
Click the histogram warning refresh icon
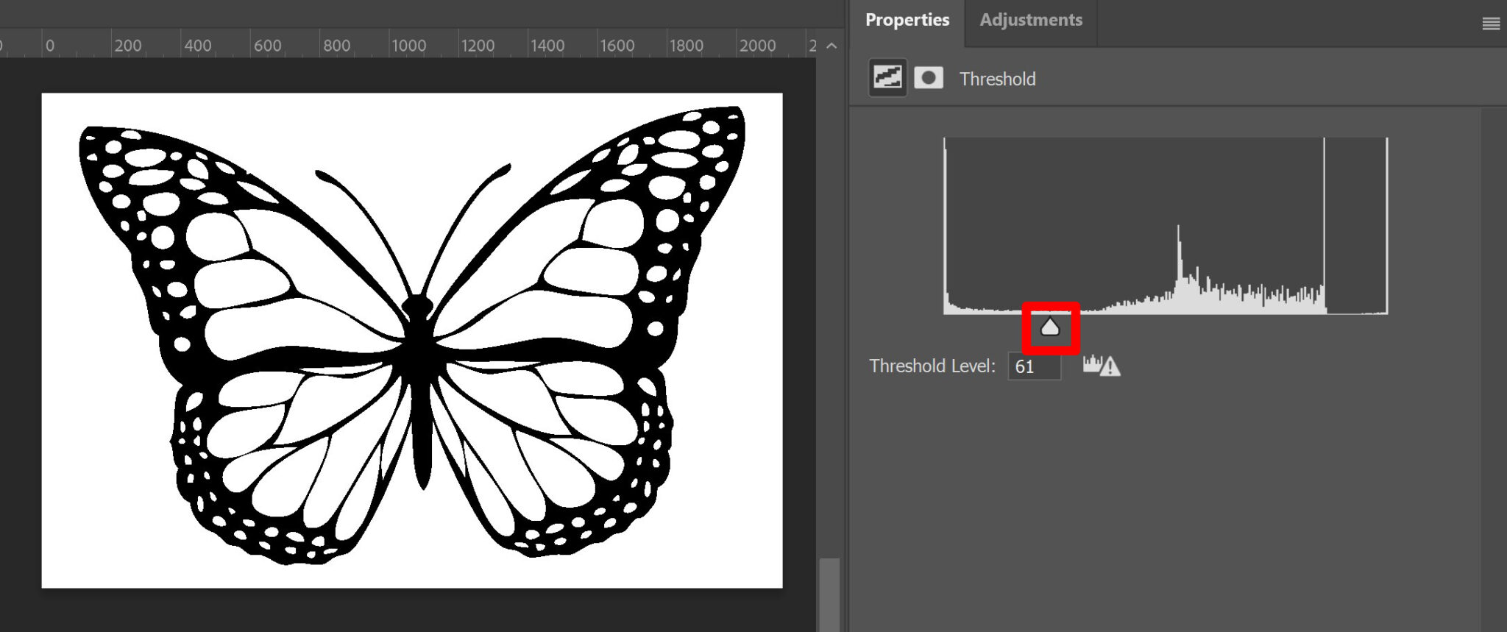(1102, 365)
